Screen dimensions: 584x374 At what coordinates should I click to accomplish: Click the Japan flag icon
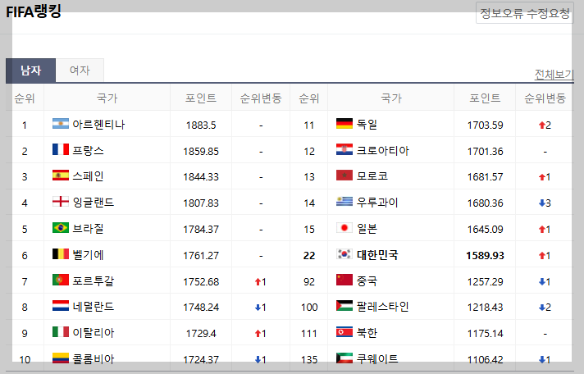(344, 228)
